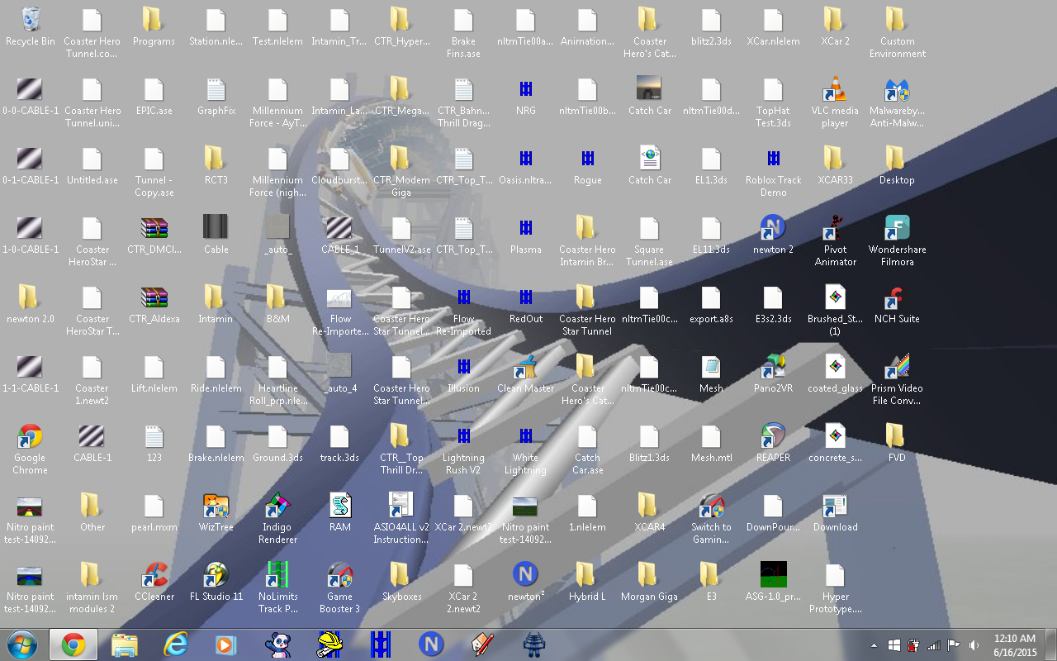Select the Custom Environment folder

click(897, 20)
